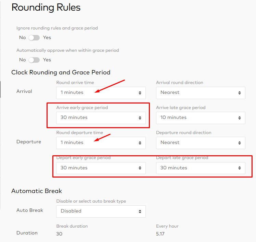This screenshot has height=242, width=256.
Task: Click arrow icon on Arrival round direction
Action: 240,93
